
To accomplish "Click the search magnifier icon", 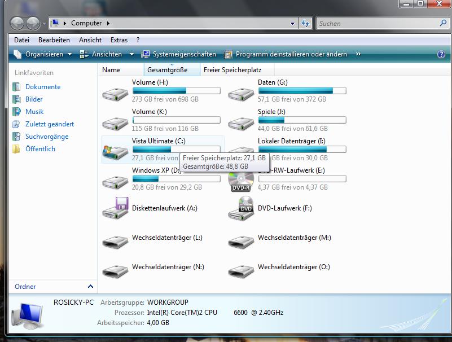I will point(444,23).
